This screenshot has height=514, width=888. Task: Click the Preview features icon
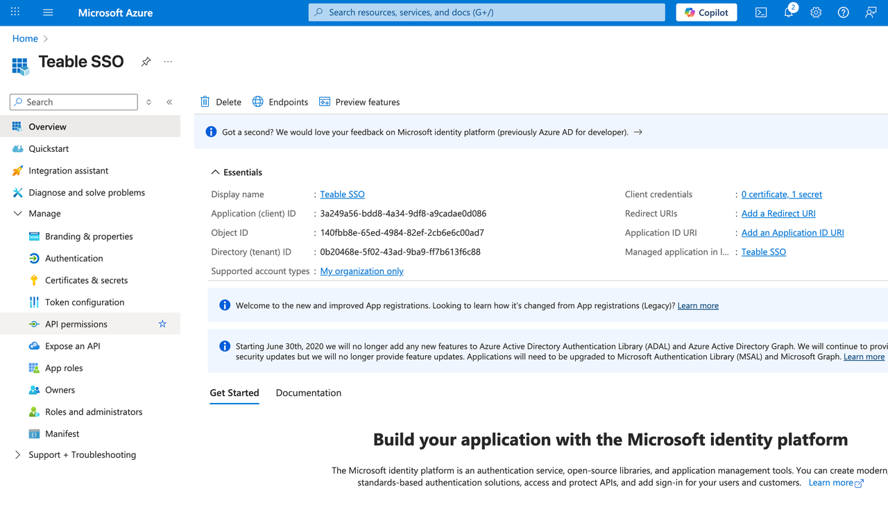click(x=325, y=102)
